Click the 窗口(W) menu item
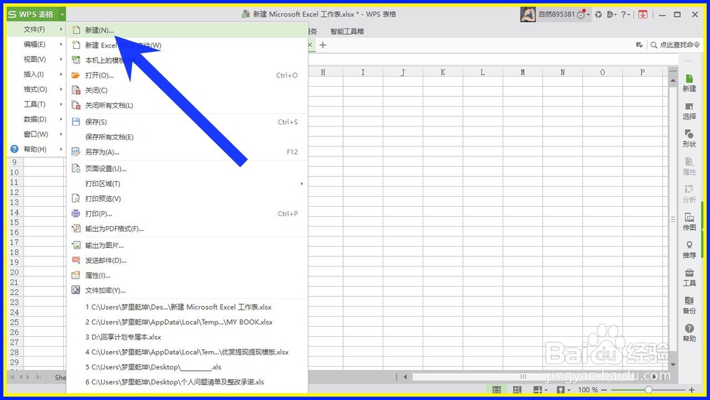Screen dimensions: 710x400 [35, 134]
